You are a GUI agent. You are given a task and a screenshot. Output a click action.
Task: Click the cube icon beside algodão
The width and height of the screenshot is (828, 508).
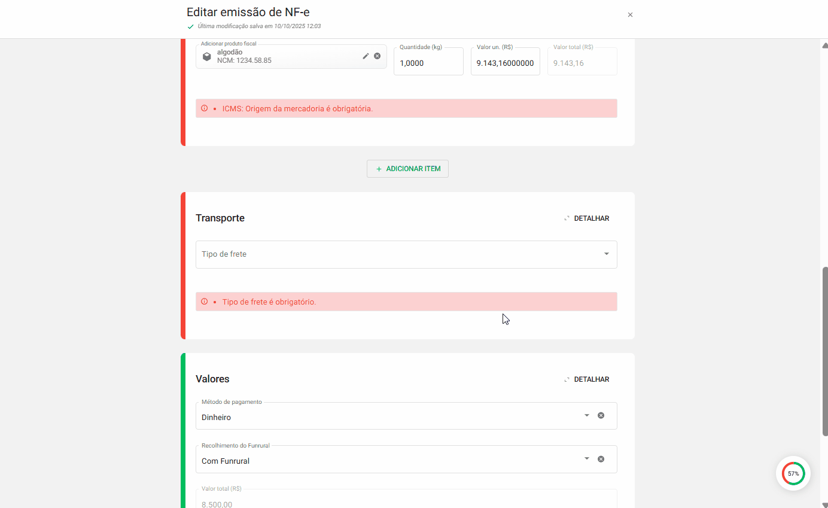[x=206, y=56]
